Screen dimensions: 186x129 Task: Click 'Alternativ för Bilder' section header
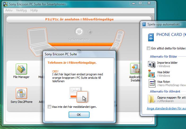[163, 57]
